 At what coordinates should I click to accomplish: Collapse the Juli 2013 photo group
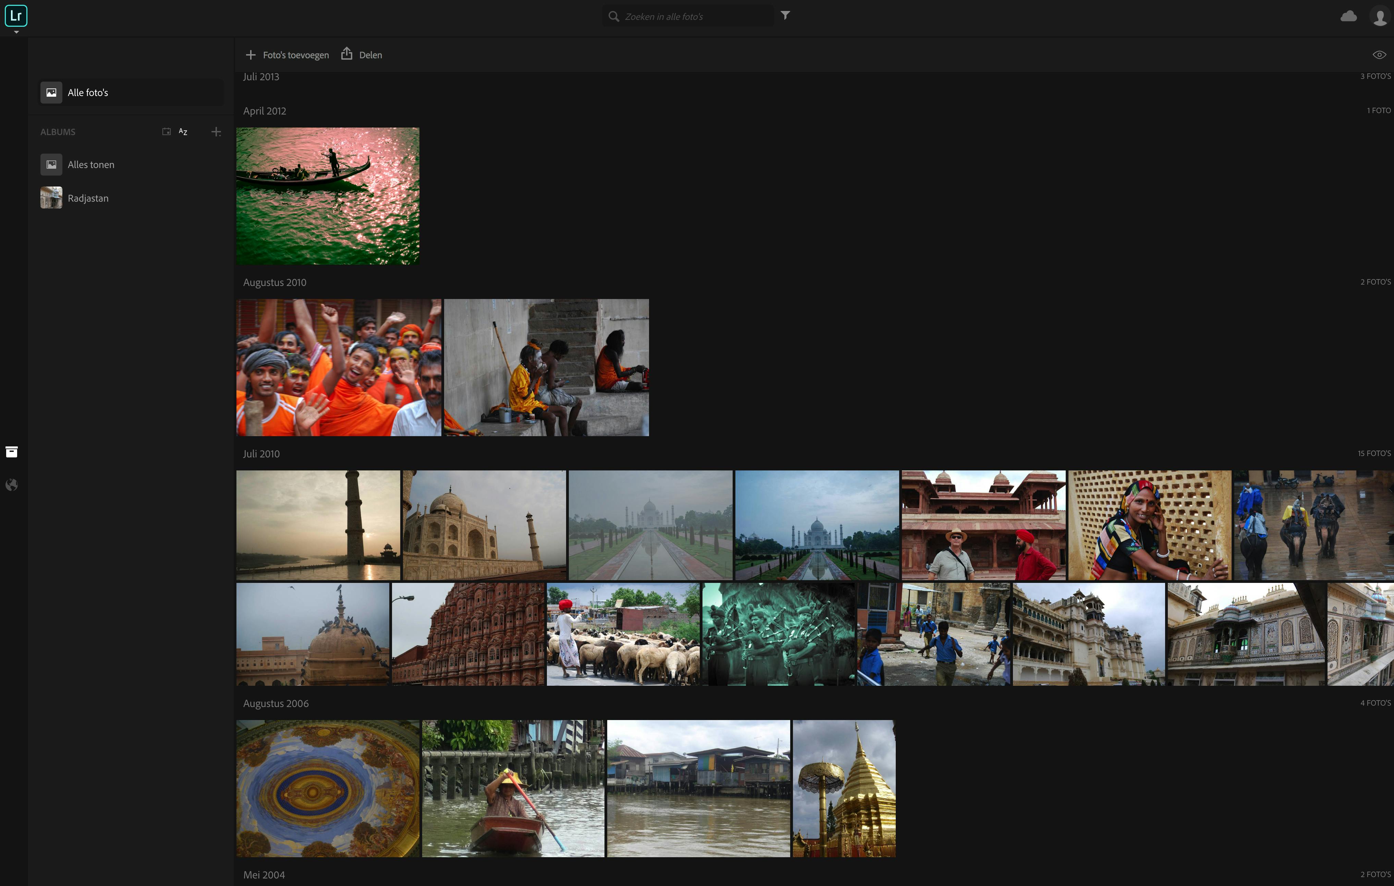coord(261,76)
